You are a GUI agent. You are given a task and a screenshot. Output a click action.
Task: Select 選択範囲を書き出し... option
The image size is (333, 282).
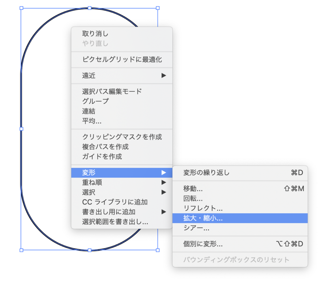[115, 222]
